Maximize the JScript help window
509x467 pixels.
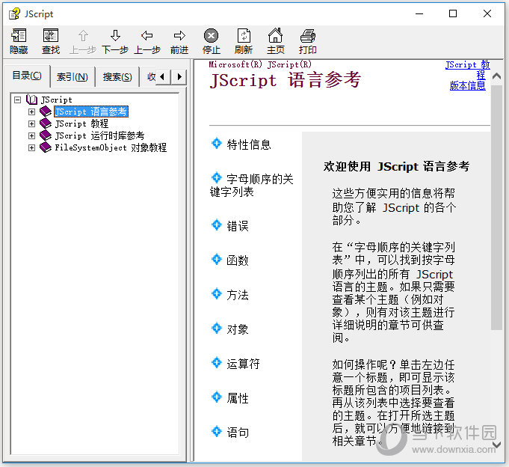(453, 13)
